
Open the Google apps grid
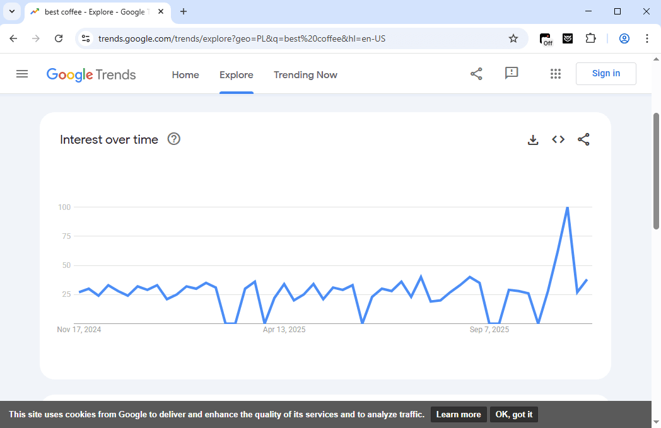tap(555, 74)
